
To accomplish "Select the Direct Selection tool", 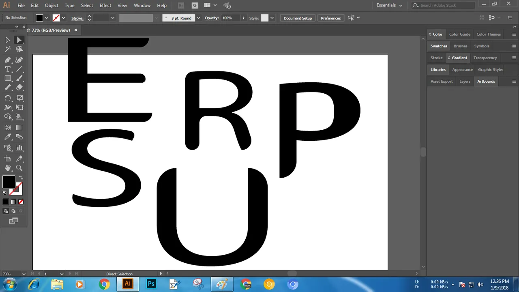I will click(19, 40).
